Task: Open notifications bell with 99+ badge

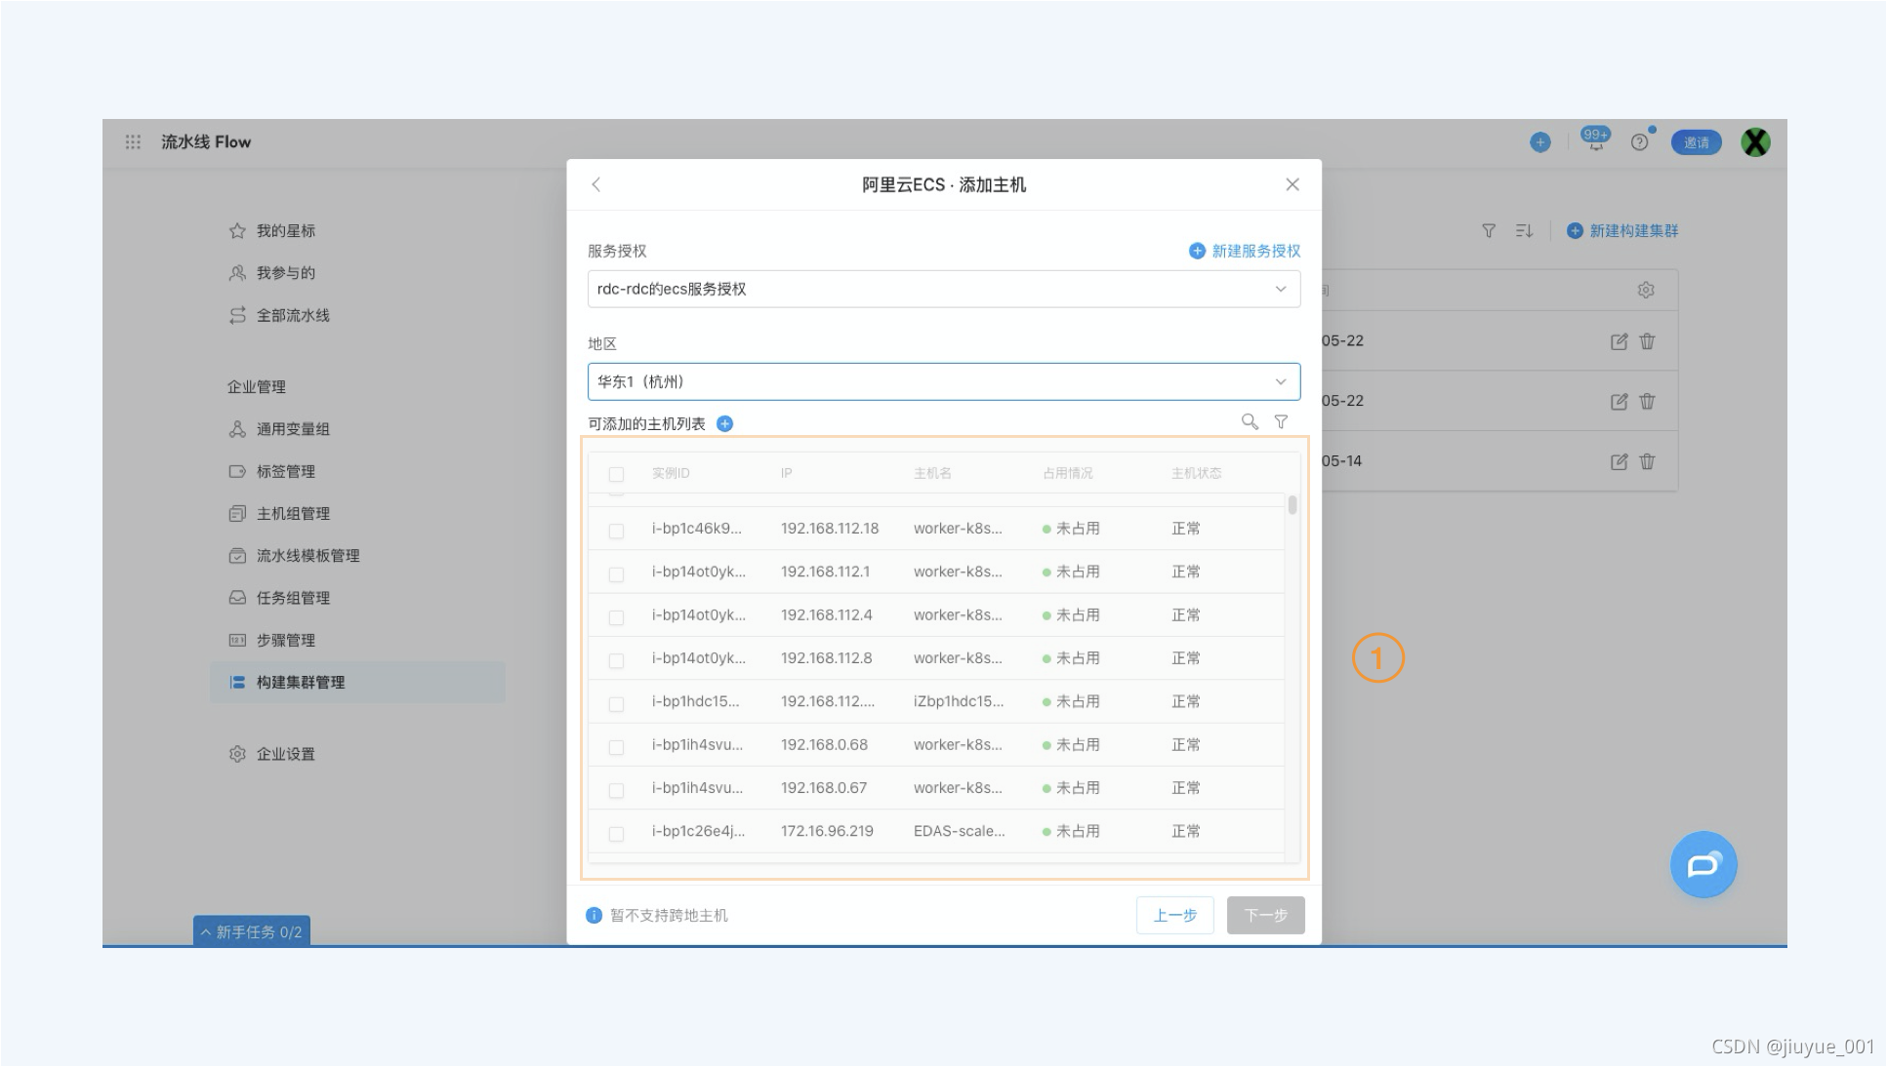Action: tap(1595, 140)
